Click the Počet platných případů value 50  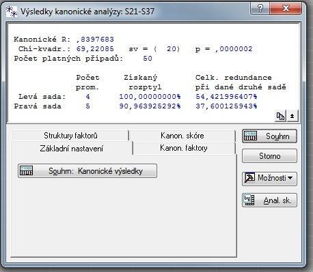tap(148, 59)
